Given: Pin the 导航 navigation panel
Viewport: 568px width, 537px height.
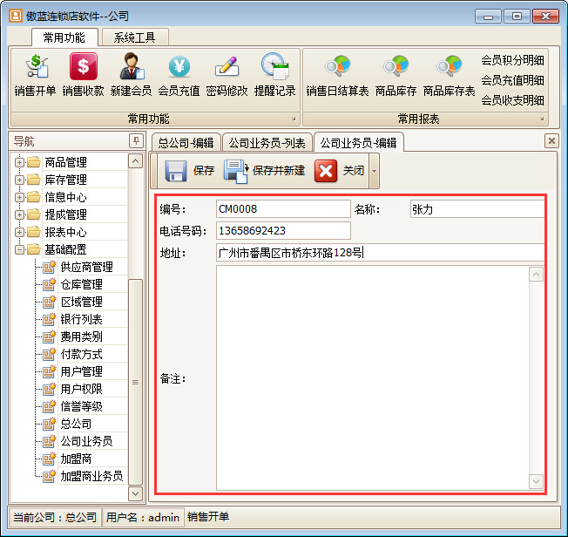Looking at the screenshot, I should coord(135,141).
